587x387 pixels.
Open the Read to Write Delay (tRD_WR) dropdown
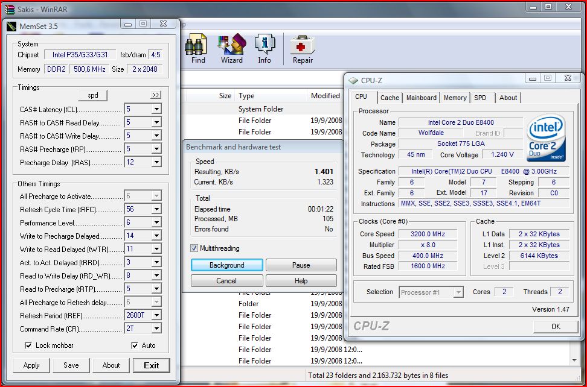point(156,275)
